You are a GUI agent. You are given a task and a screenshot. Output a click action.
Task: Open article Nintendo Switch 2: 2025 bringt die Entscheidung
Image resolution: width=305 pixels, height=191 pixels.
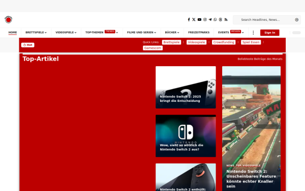(180, 99)
